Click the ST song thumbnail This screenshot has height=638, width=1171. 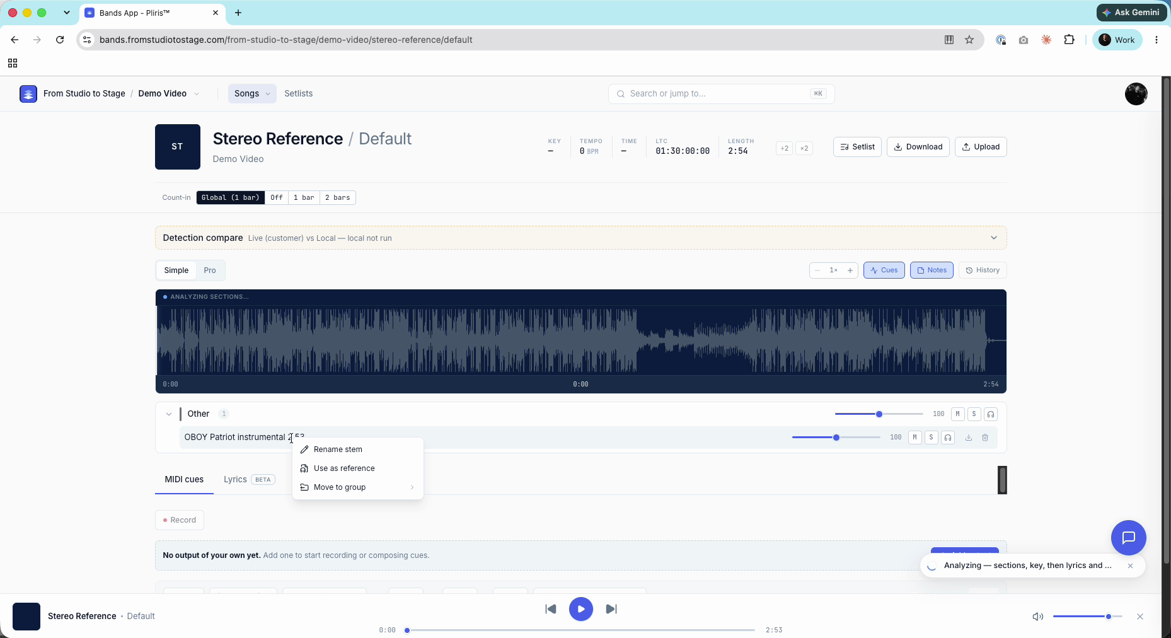pyautogui.click(x=178, y=147)
